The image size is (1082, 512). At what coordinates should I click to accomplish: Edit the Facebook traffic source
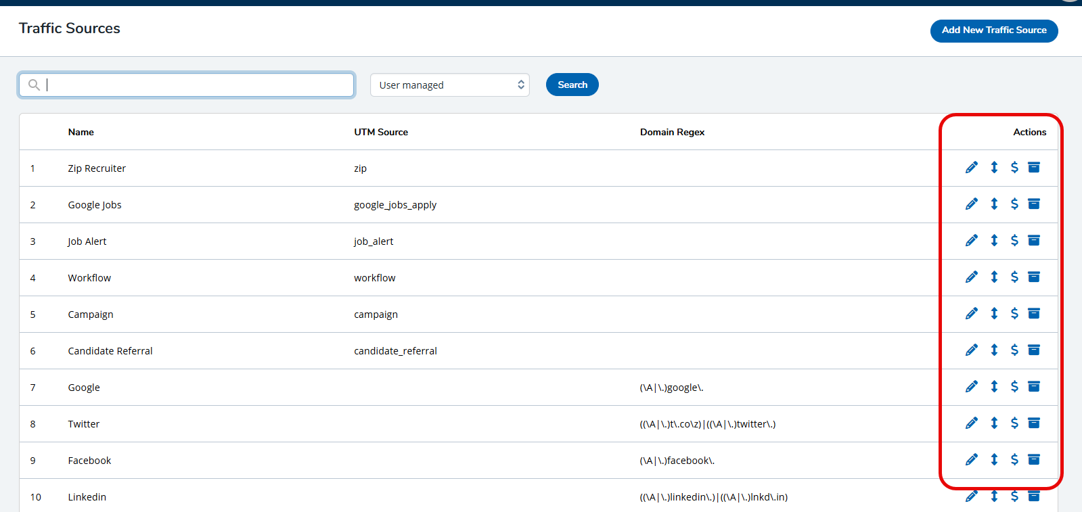point(971,460)
